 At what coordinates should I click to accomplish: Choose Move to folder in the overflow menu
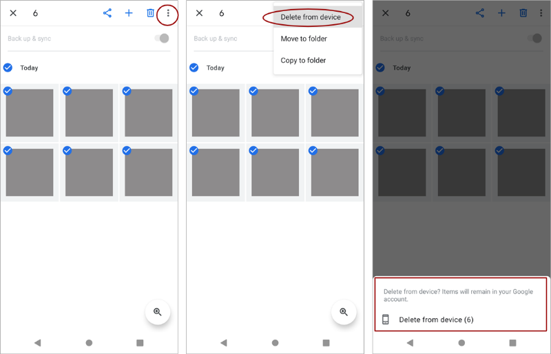tap(318, 39)
